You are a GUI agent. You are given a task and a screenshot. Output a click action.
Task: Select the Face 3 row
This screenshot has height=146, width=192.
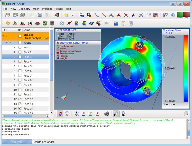coord(25,57)
